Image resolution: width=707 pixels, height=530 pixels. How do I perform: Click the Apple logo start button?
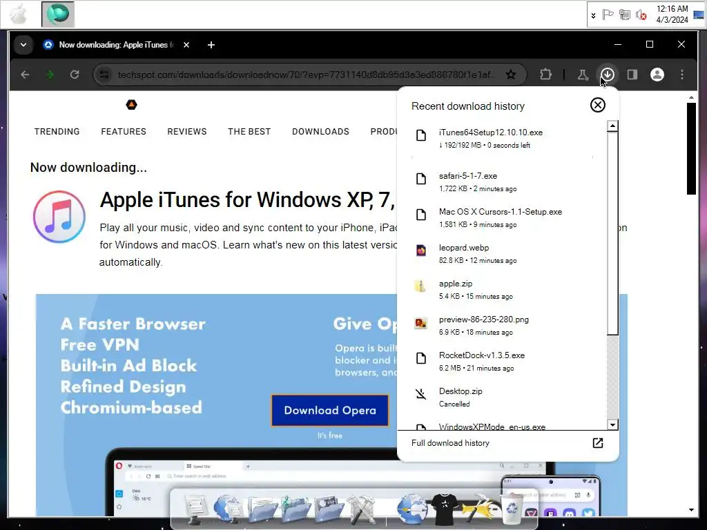pyautogui.click(x=19, y=14)
